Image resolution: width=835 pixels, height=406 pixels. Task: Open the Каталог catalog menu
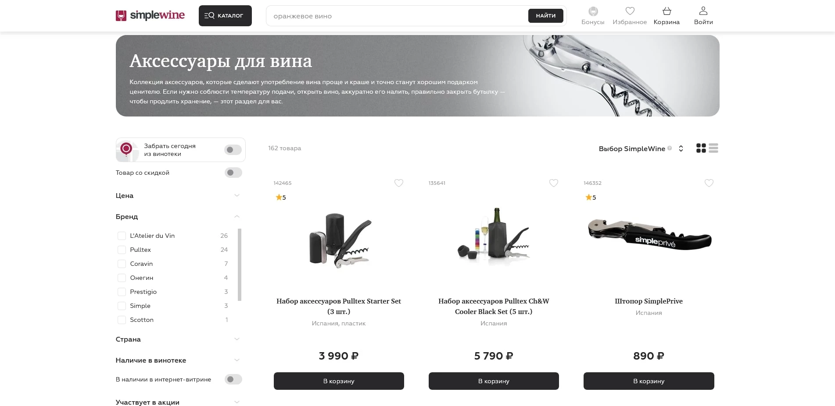pyautogui.click(x=225, y=16)
